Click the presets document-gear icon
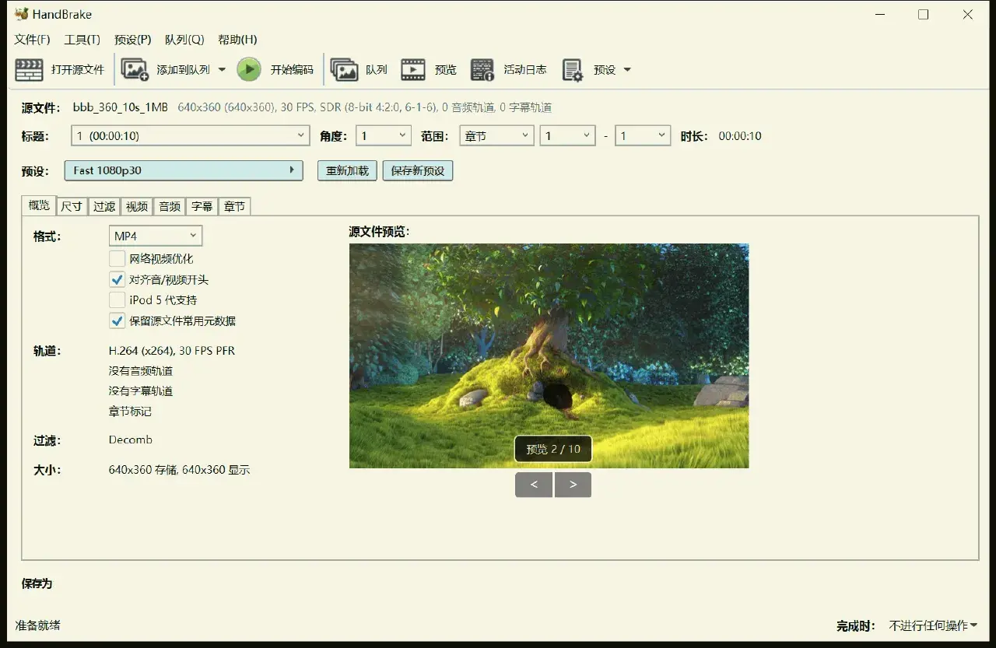The image size is (996, 648). click(573, 69)
